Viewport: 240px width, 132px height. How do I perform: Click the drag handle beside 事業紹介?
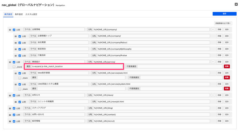click(x=10, y=62)
